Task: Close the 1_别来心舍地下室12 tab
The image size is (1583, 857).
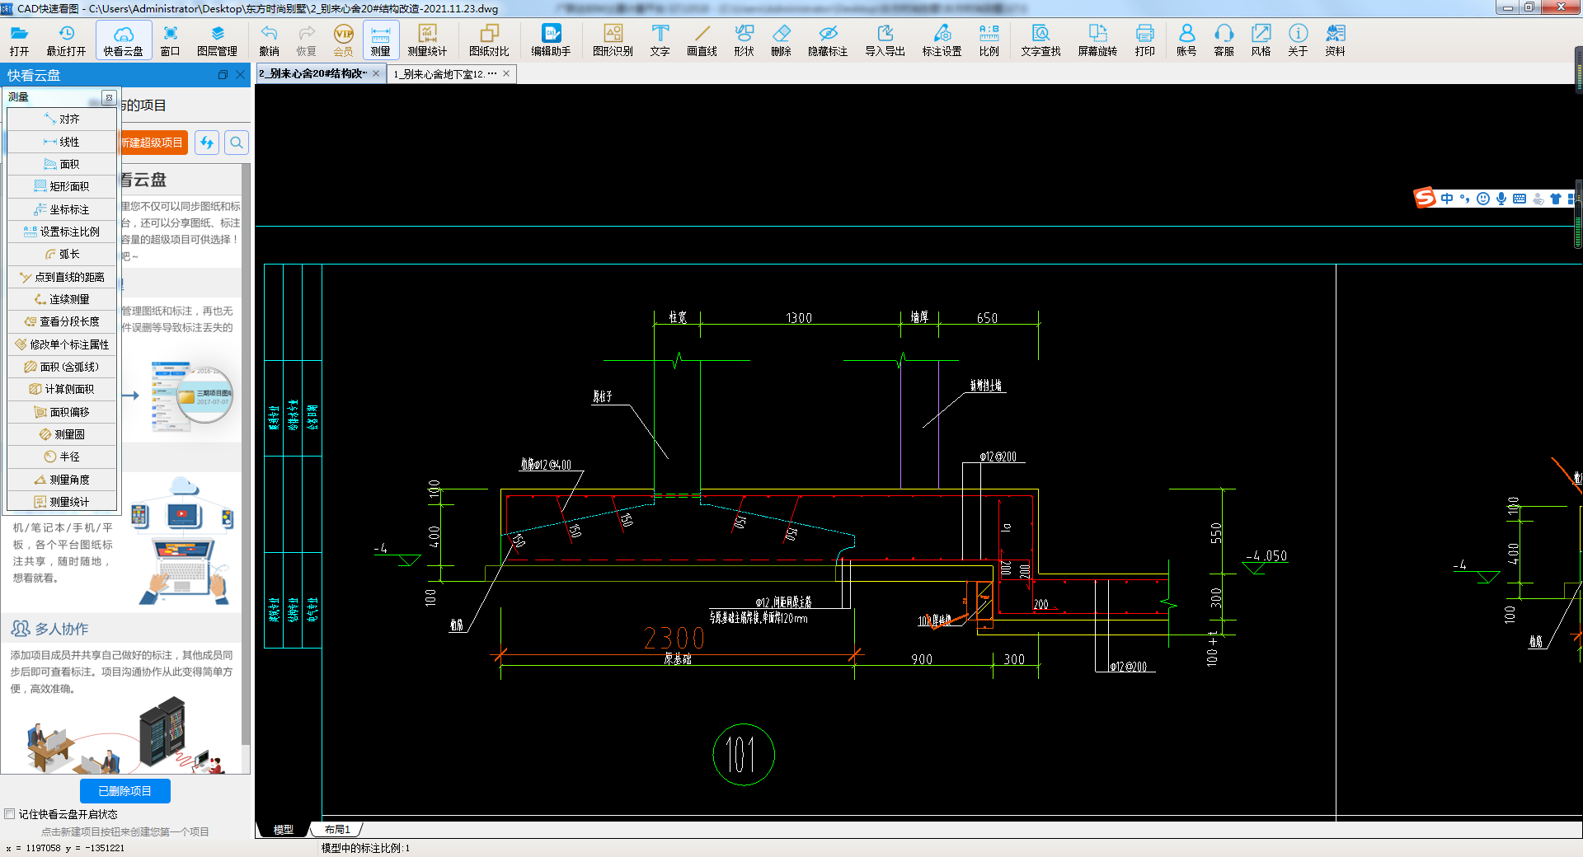Action: coord(506,73)
